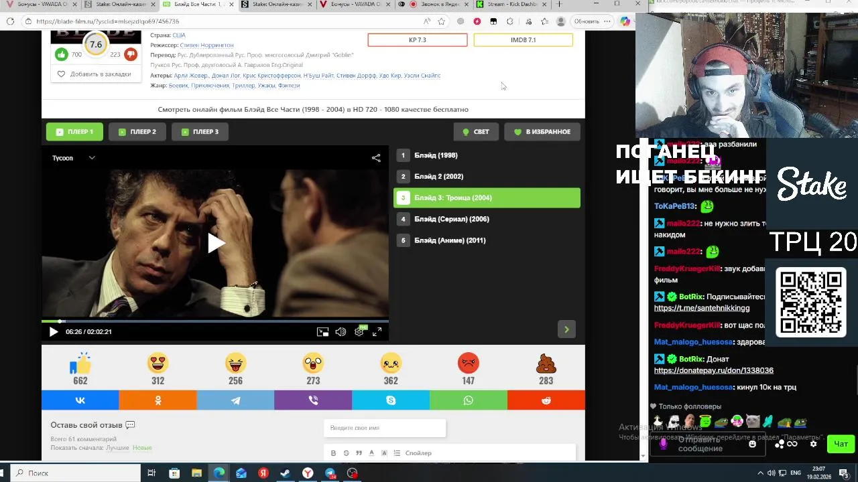Open director link Стивен Норрингтон
This screenshot has height=482, width=858.
tap(206, 45)
